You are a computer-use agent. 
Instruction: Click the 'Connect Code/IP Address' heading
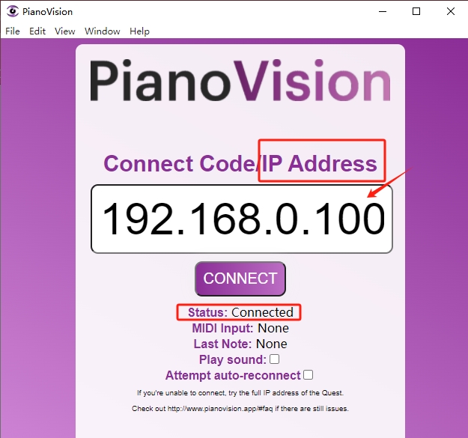[x=240, y=163]
